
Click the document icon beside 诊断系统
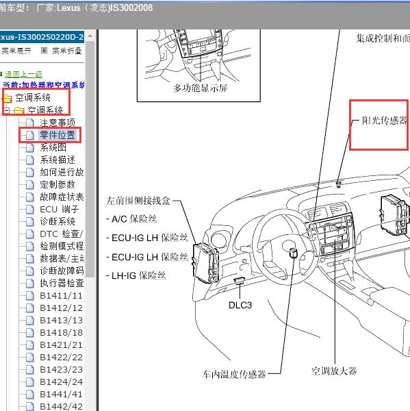tap(30, 221)
